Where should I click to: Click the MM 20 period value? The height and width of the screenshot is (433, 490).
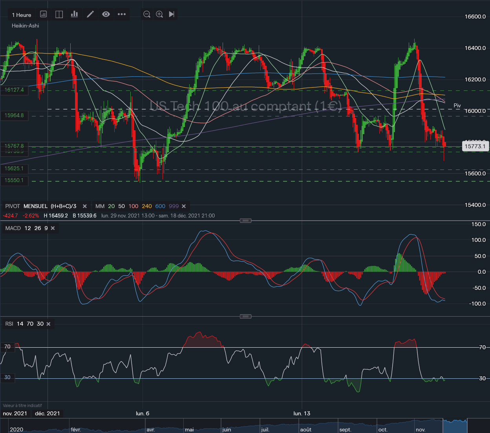112,206
